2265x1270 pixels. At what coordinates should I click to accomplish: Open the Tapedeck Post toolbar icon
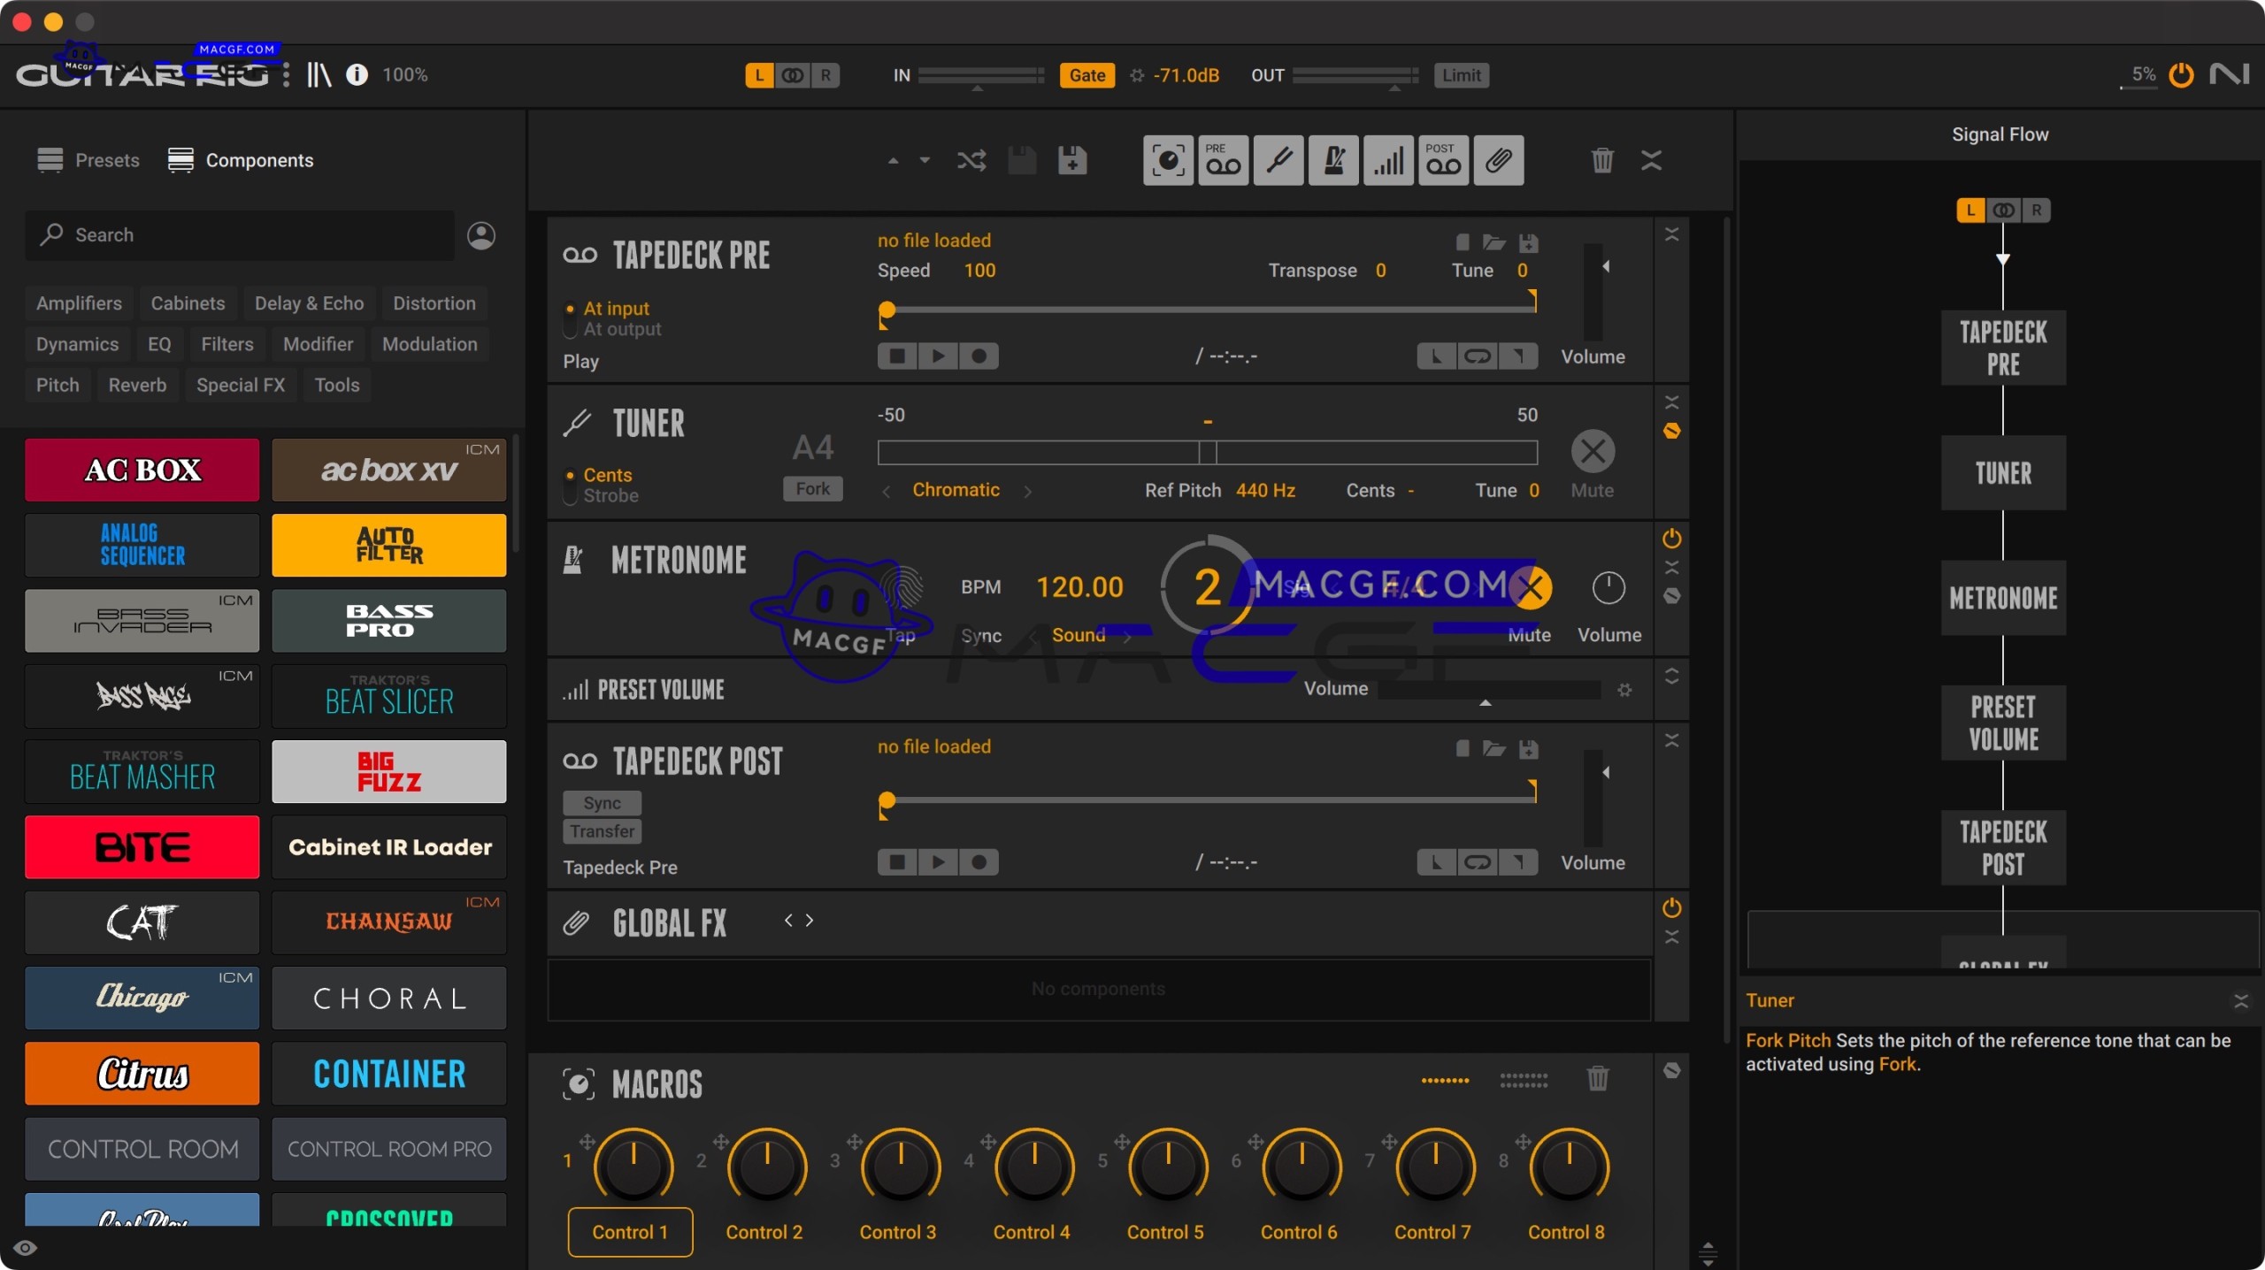coord(1442,160)
